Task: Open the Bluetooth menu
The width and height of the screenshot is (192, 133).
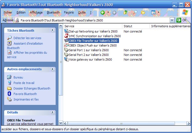Action: click(x=53, y=12)
